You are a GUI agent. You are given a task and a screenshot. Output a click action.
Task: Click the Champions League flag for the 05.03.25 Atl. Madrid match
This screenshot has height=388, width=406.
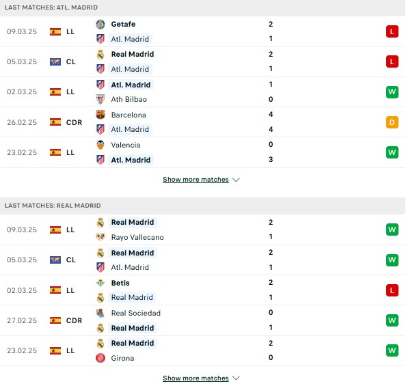(x=55, y=61)
